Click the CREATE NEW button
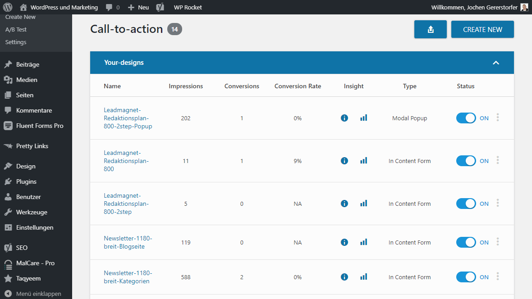 click(x=482, y=29)
